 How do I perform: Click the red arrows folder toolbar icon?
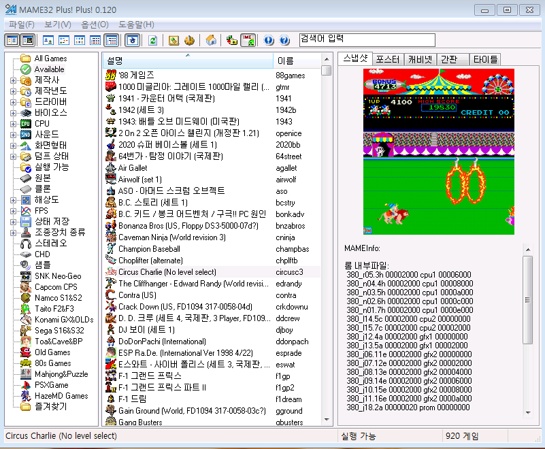point(231,40)
